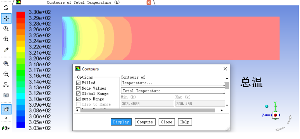Close the Contours of Total Temperature tab

click(x=149, y=2)
